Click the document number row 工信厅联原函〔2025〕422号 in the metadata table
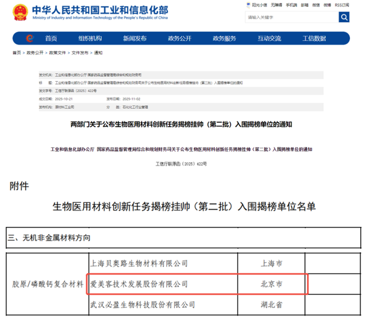Viewport: 365px width, 319px height. coord(181,91)
